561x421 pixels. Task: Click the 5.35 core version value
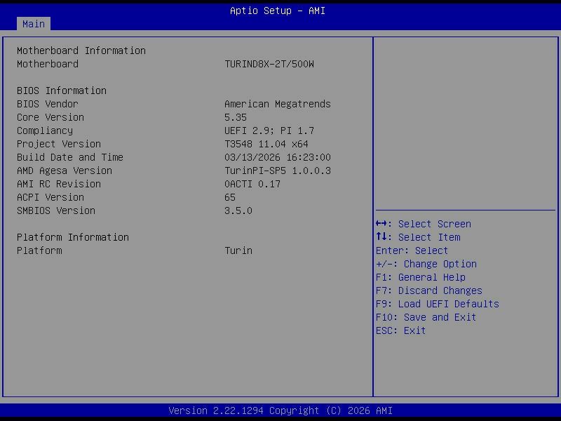[x=236, y=117]
